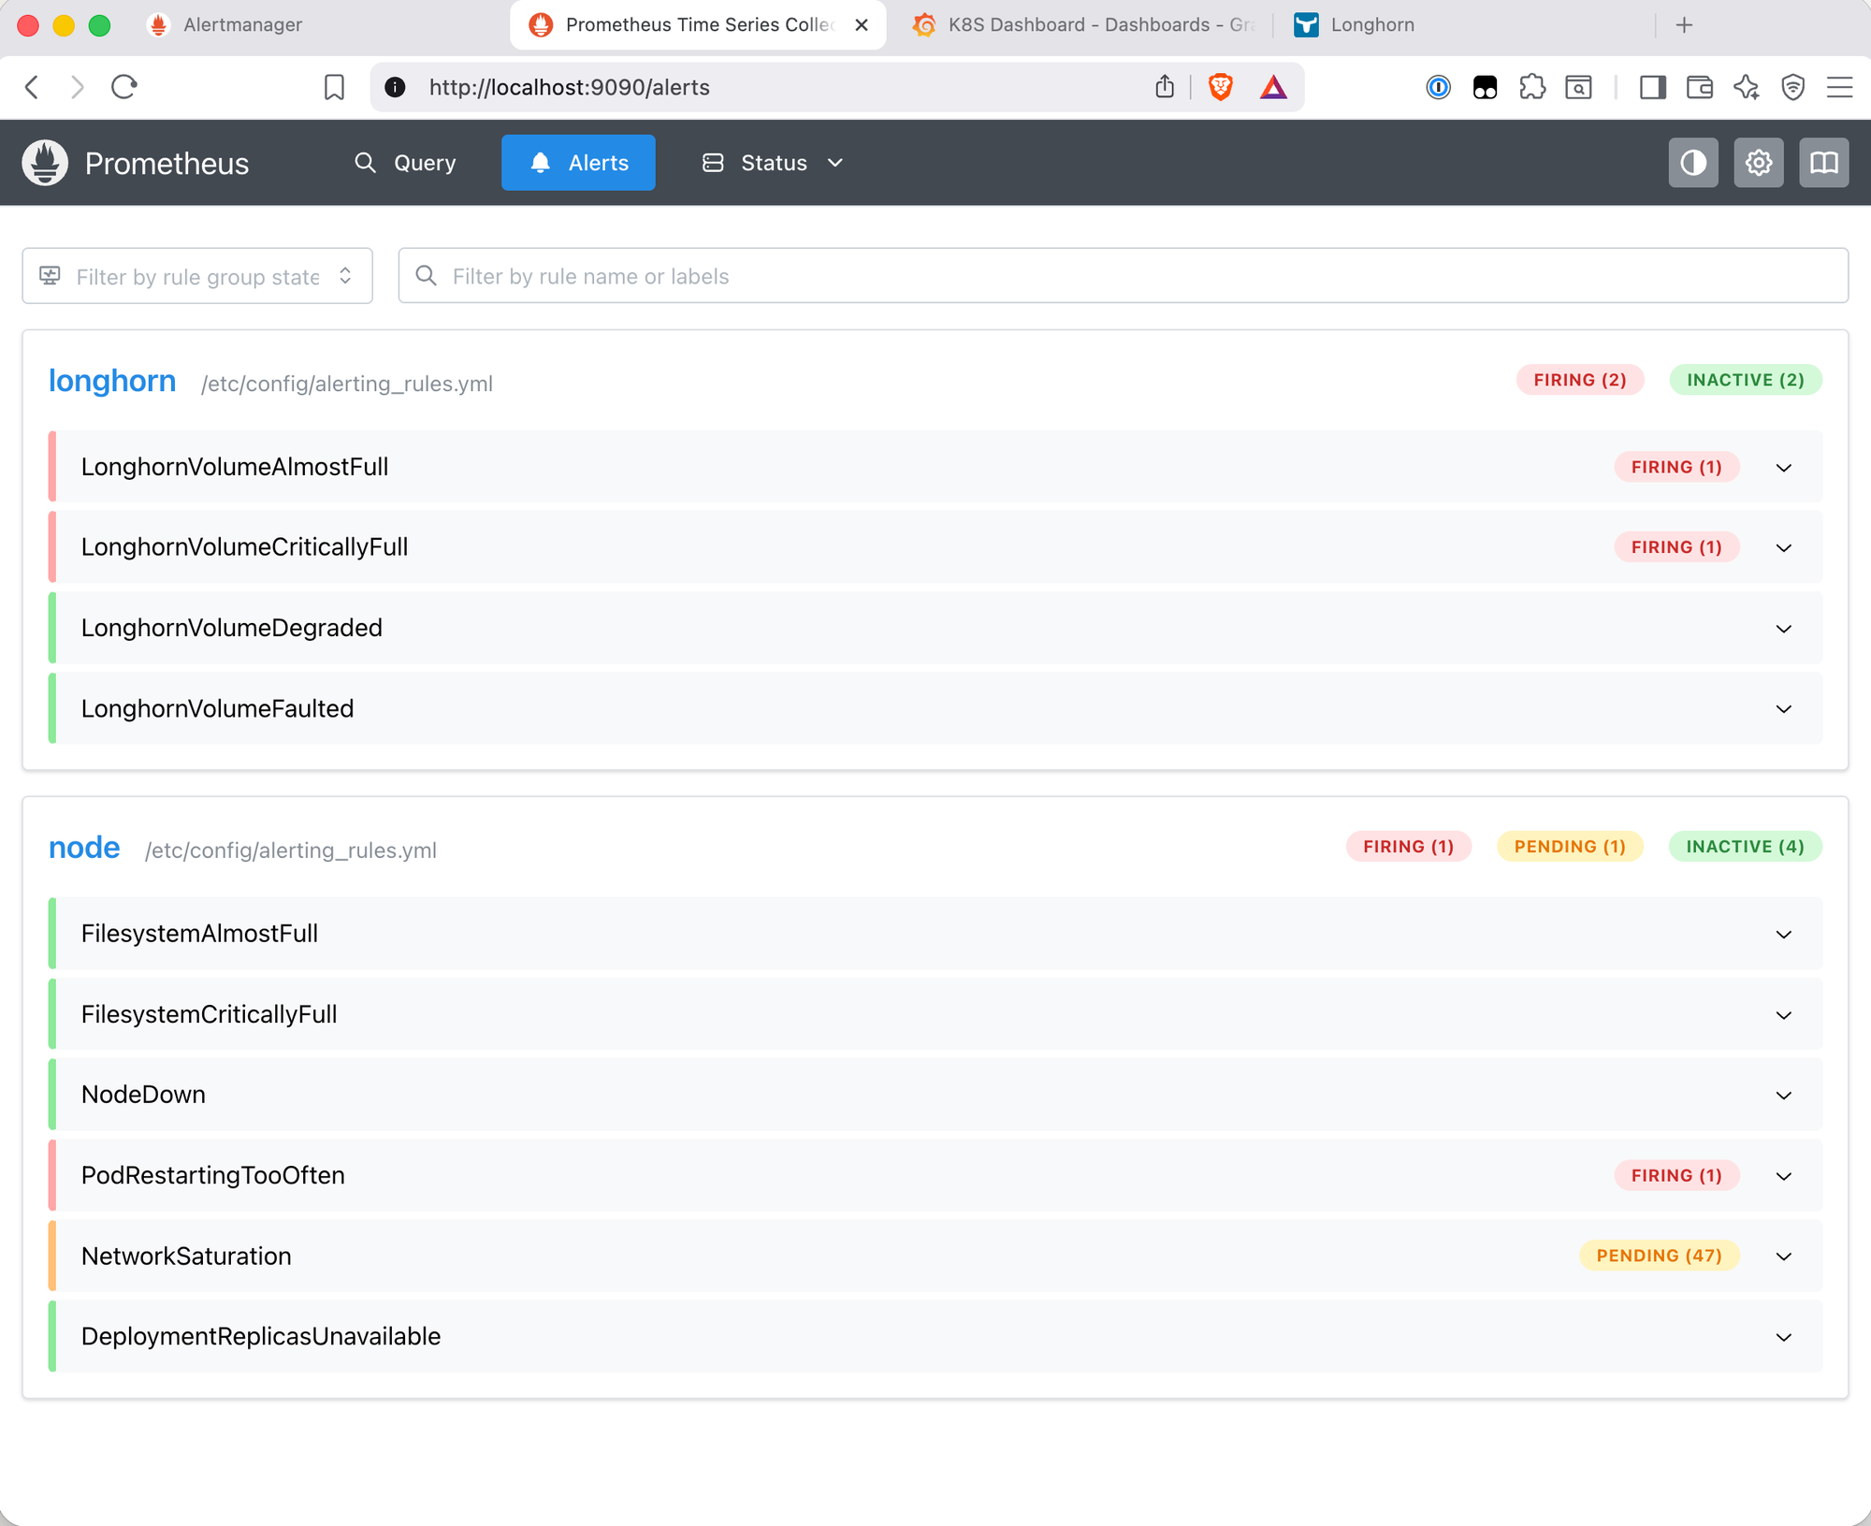Screen dimensions: 1871x1526
Task: Open the browser hamburger menu
Action: (1840, 87)
